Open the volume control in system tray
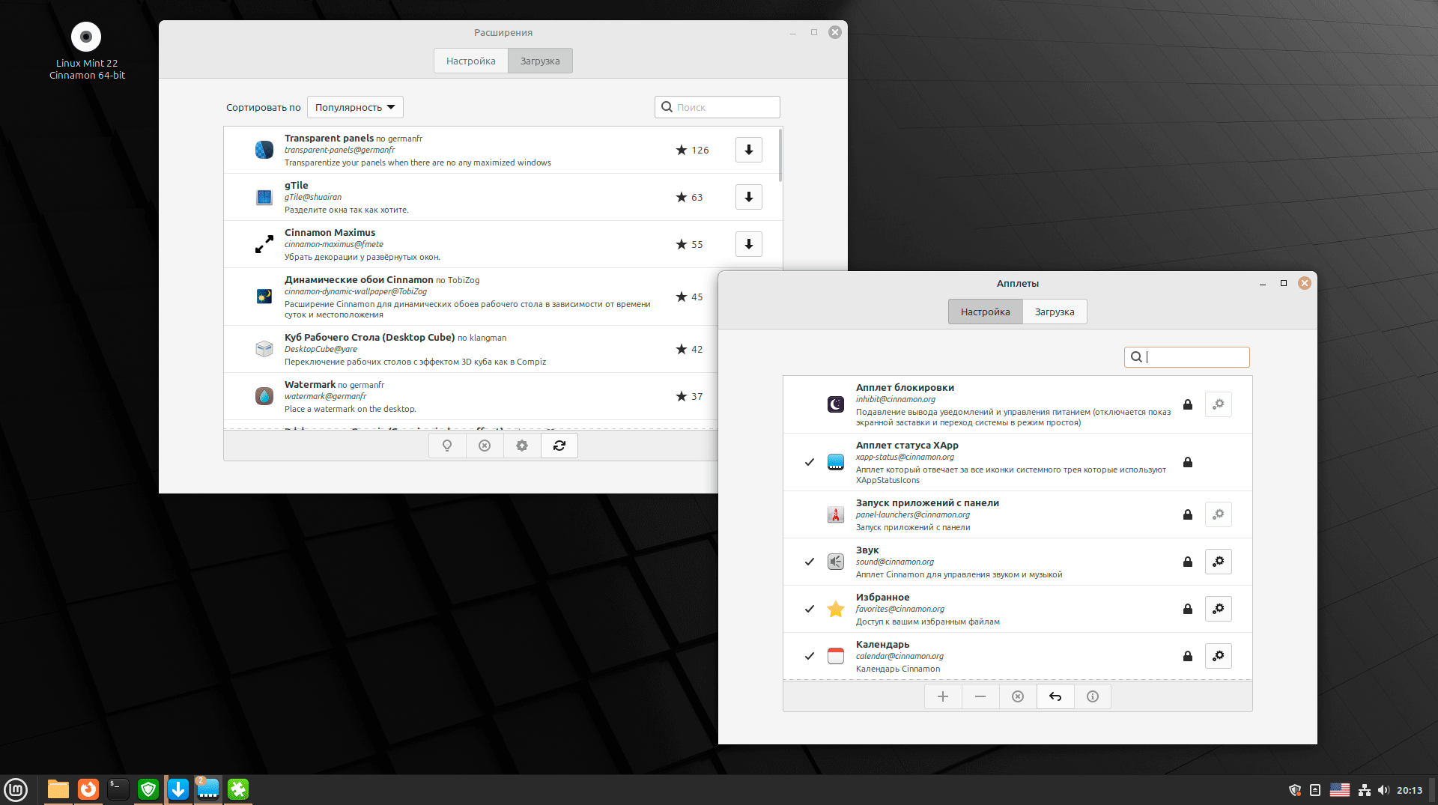1438x805 pixels. click(x=1383, y=790)
